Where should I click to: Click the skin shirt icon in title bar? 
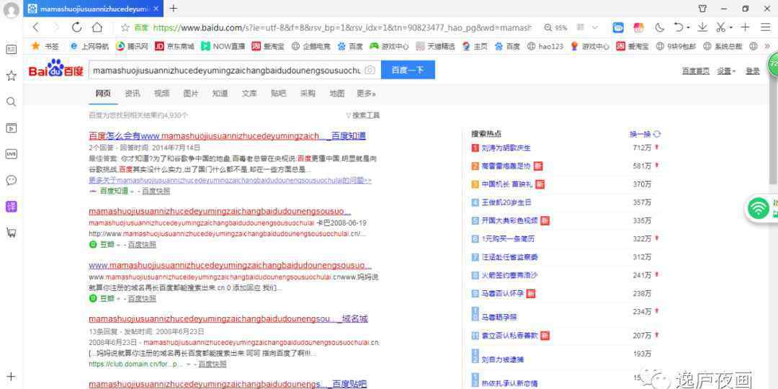coord(702,9)
